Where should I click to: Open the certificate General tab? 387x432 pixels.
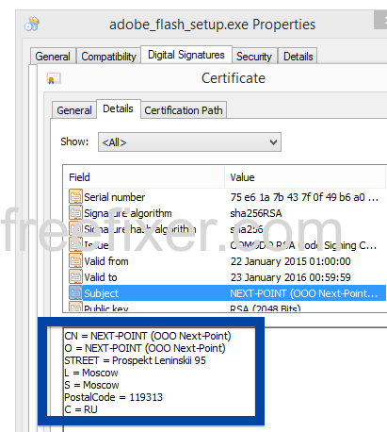(74, 110)
